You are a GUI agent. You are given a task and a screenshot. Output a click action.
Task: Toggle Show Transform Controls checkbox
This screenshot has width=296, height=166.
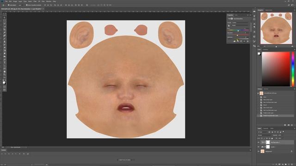pyautogui.click(x=27, y=5)
